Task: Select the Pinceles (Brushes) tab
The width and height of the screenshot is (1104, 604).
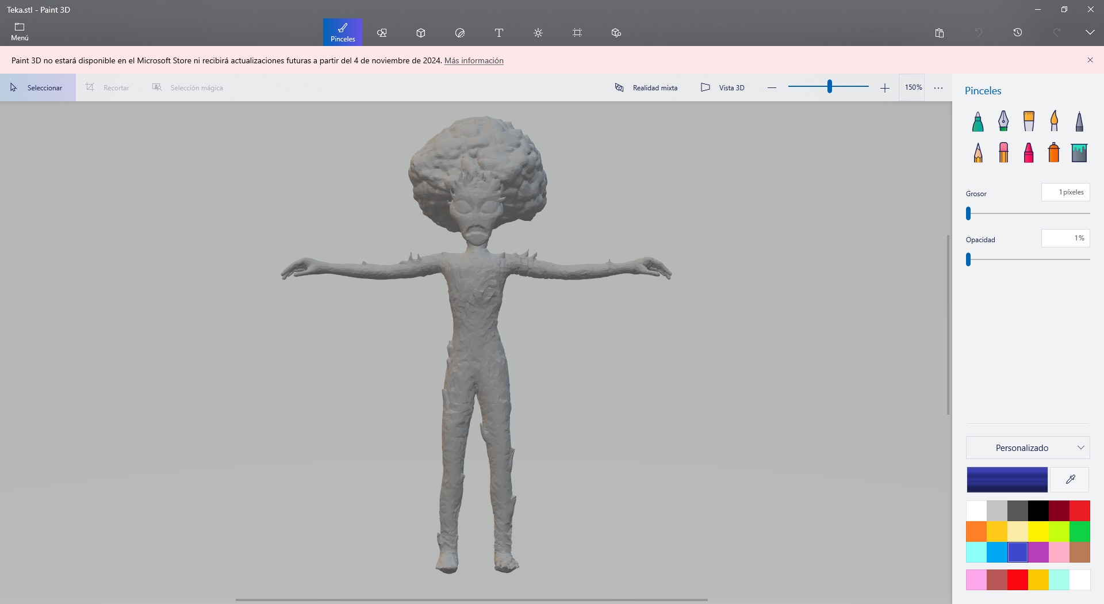Action: point(343,32)
